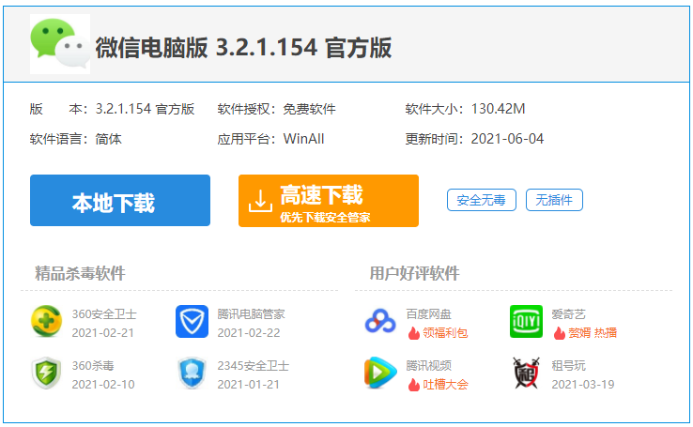Click the 腾讯电脑管家 shield icon
This screenshot has width=693, height=427.
192,322
